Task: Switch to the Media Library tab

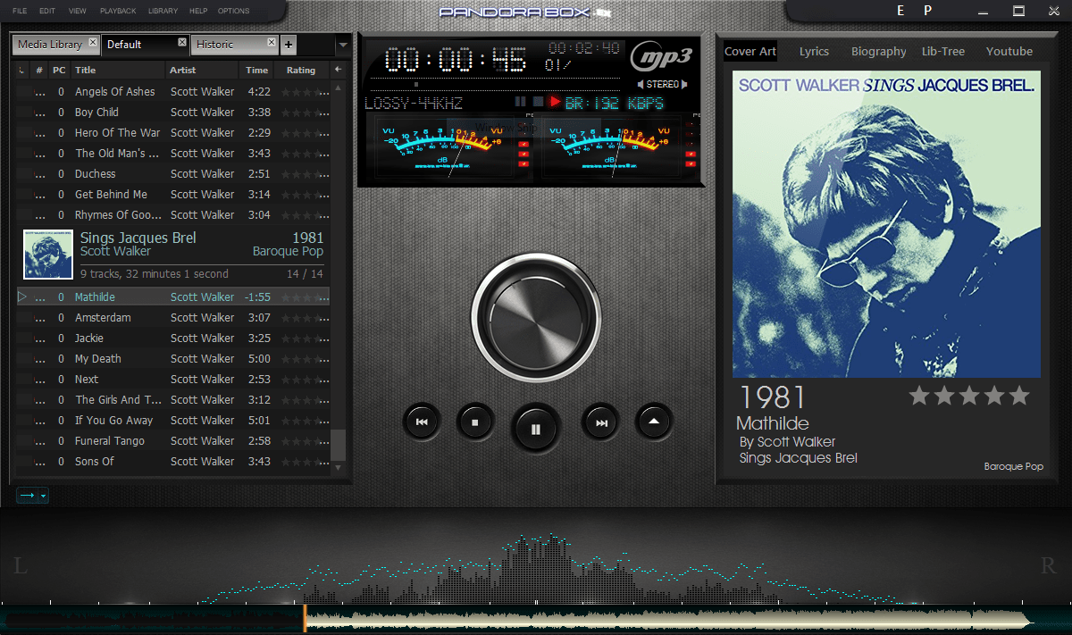Action: pos(50,44)
